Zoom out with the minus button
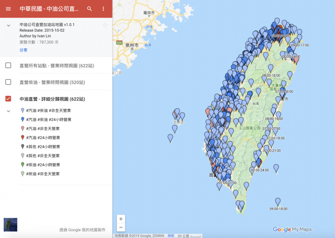This screenshot has height=238, width=335. pyautogui.click(x=121, y=227)
